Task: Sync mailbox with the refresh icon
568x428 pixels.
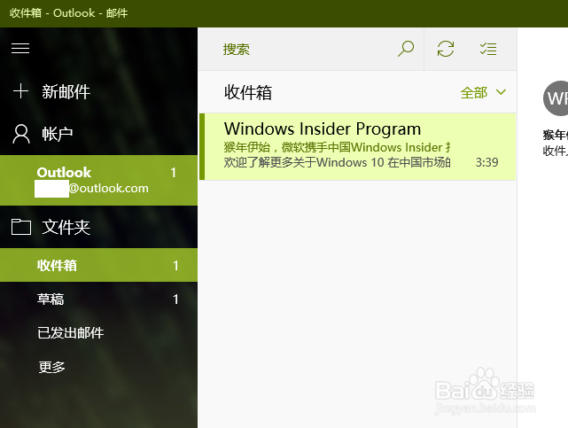Action: pos(446,49)
